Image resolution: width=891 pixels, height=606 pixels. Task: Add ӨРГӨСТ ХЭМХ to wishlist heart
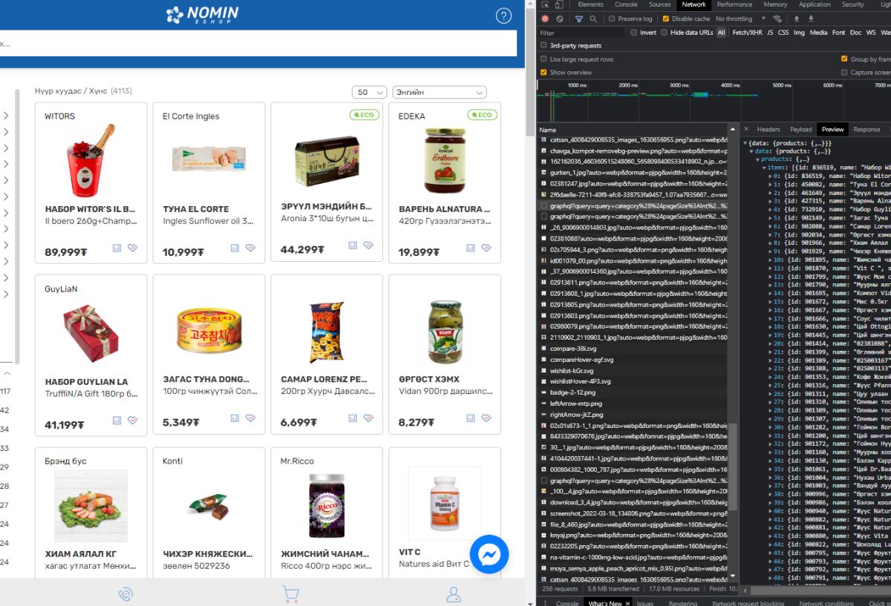486,420
